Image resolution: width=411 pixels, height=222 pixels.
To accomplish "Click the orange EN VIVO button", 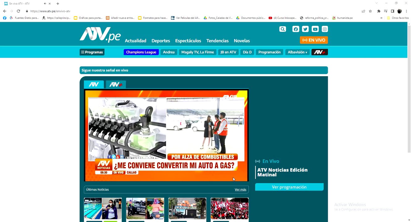I will [314, 40].
